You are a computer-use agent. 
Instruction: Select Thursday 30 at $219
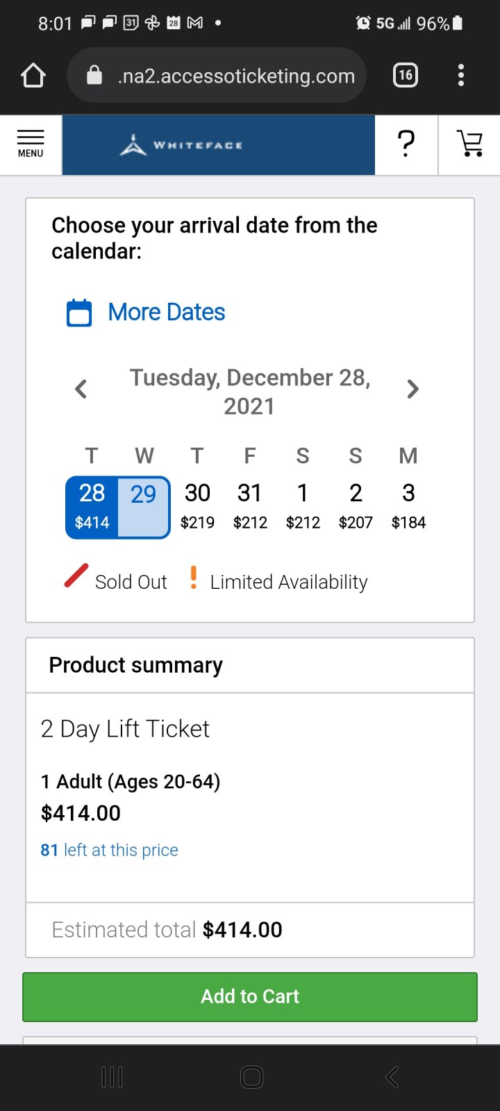197,507
